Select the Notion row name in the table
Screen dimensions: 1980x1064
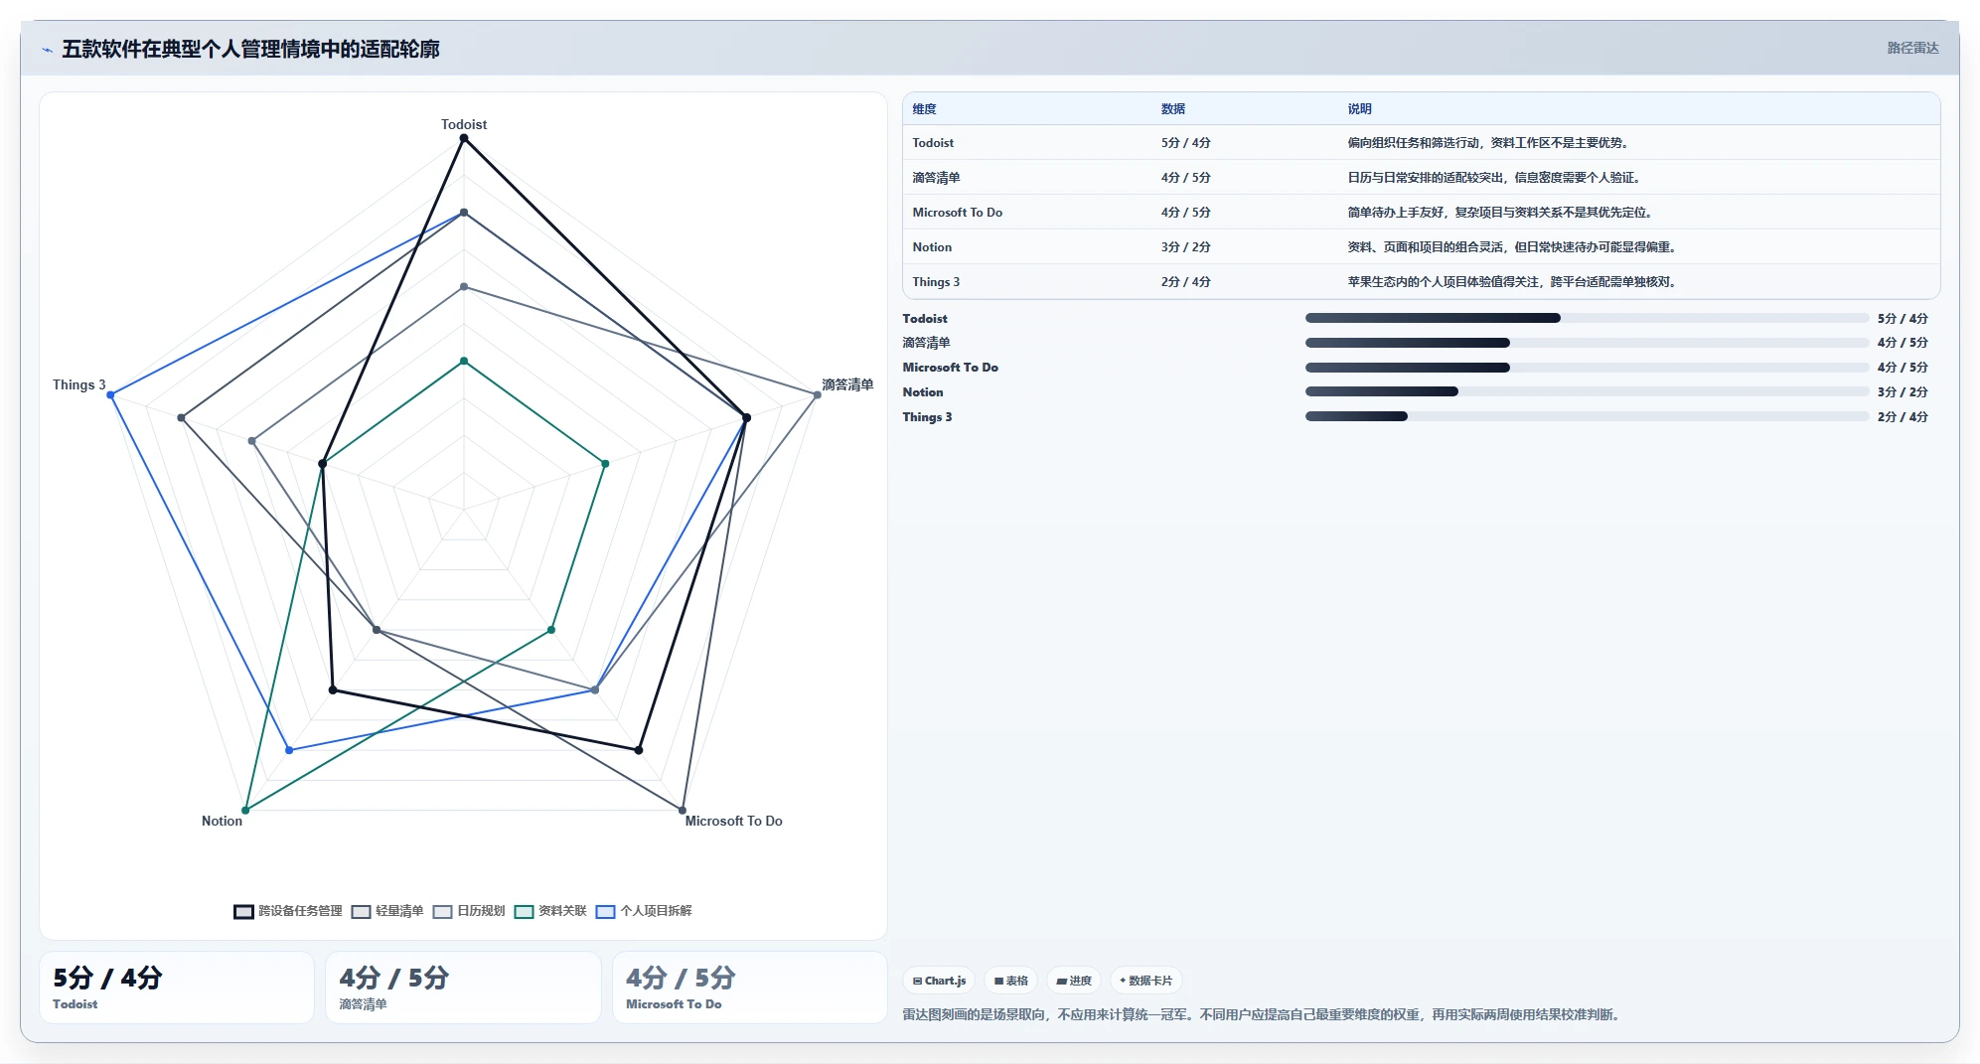click(932, 247)
